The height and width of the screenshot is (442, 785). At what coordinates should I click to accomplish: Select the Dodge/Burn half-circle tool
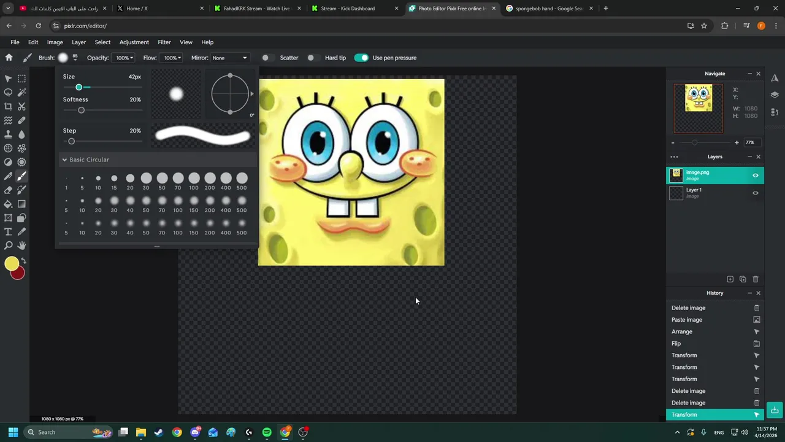coord(8,162)
